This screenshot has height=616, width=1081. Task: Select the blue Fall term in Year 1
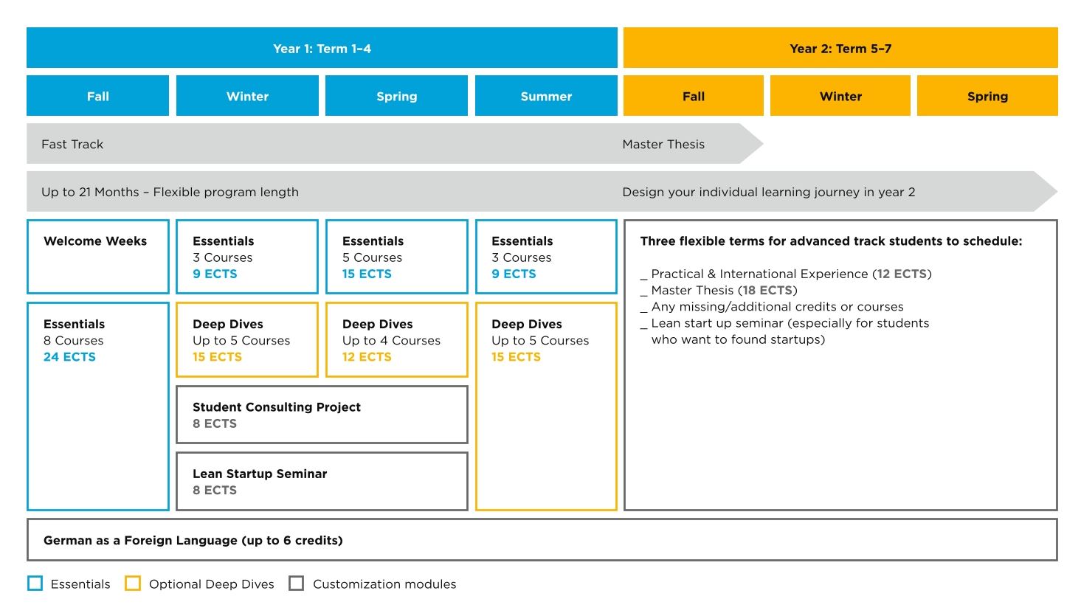97,96
